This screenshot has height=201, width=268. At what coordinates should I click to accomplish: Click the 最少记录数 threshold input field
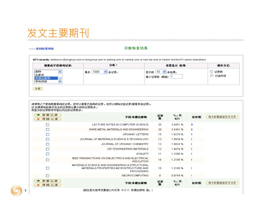[176, 76]
